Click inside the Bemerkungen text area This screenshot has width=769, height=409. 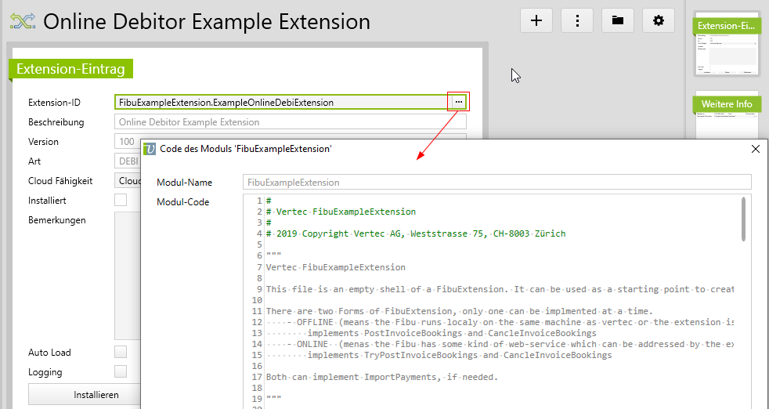tap(127, 274)
